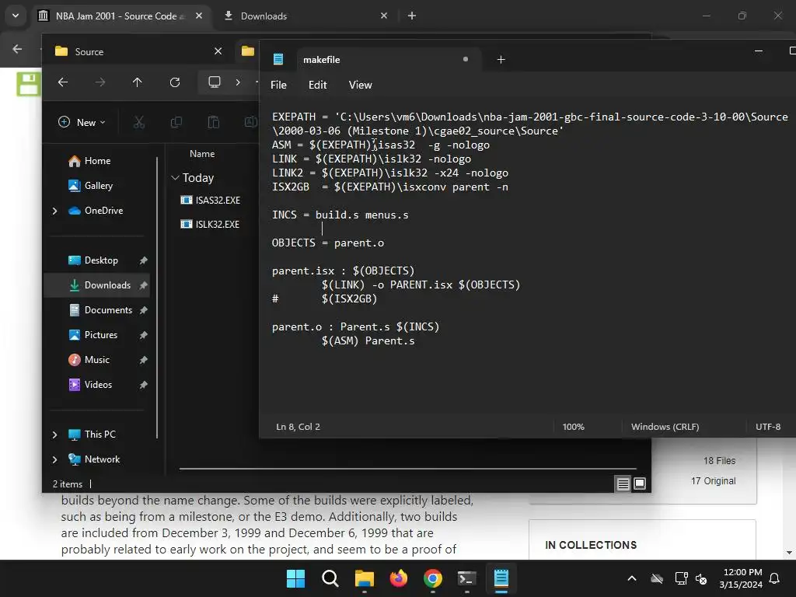Click the pin icon next to Documents

click(x=144, y=310)
